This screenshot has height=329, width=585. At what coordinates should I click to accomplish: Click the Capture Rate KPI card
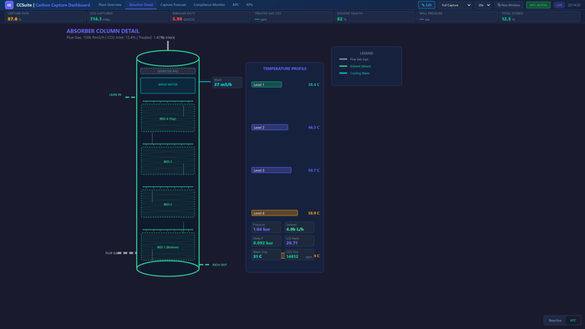click(45, 17)
